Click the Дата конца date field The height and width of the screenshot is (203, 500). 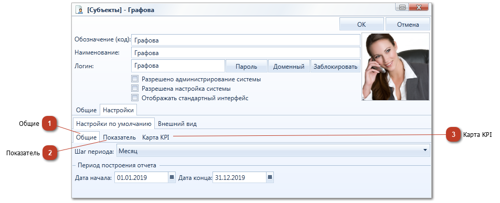239,177
